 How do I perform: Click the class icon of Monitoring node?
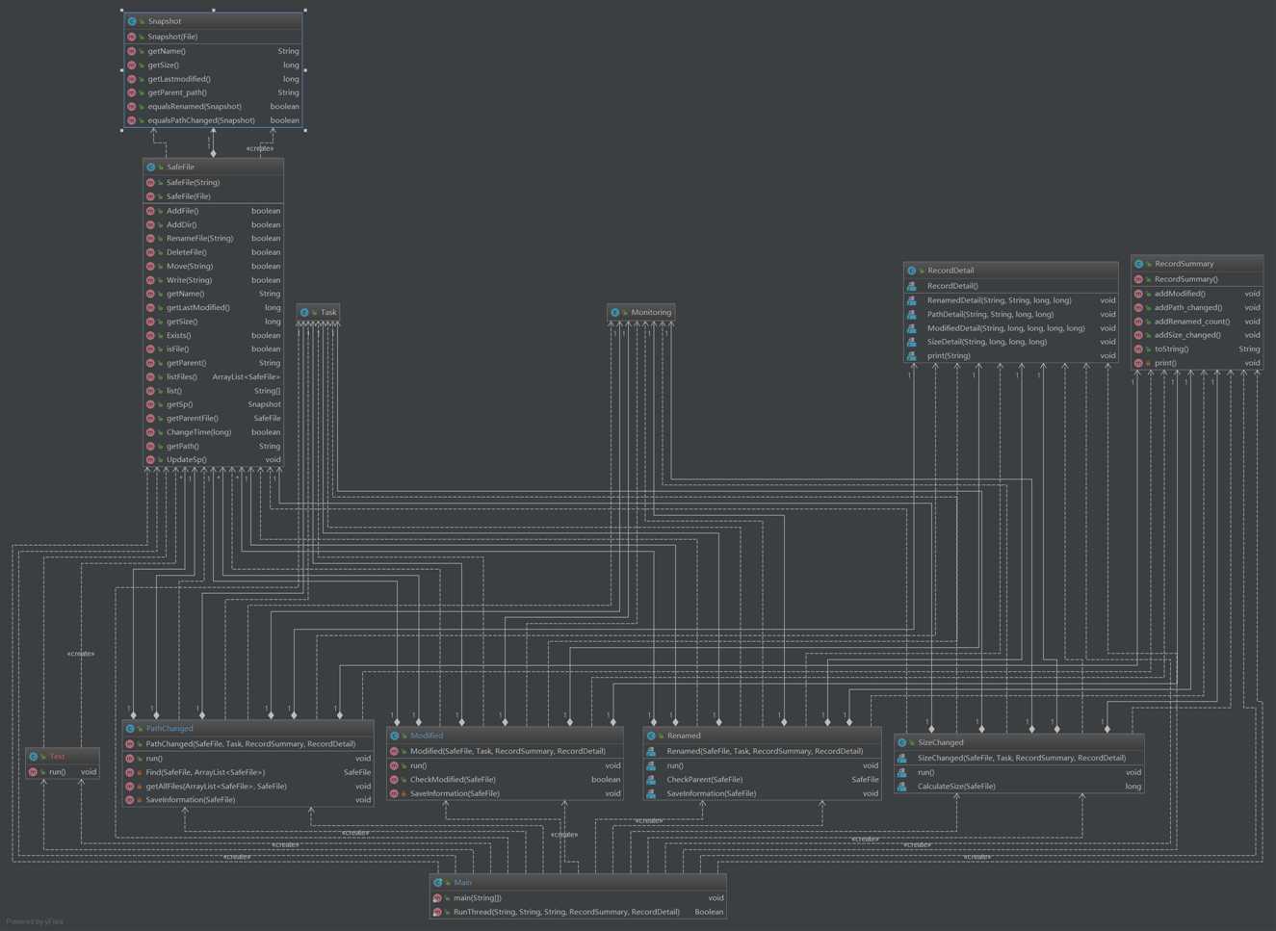pyautogui.click(x=614, y=312)
